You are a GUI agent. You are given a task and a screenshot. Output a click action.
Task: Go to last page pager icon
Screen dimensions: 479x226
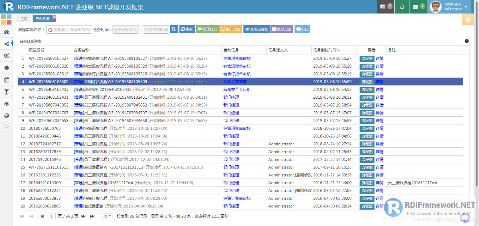point(92,216)
